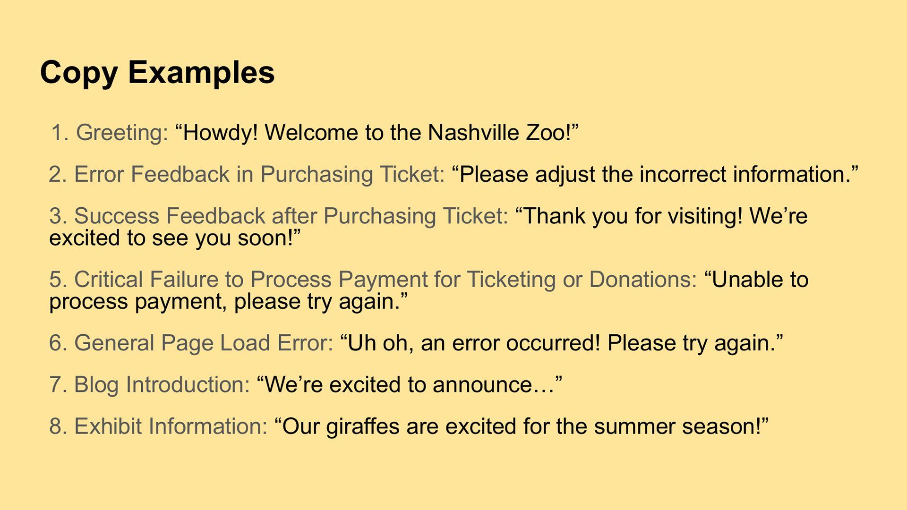Click 'Please adjust the incorrect information.' text
Screen dimensions: 907x510
[655, 174]
